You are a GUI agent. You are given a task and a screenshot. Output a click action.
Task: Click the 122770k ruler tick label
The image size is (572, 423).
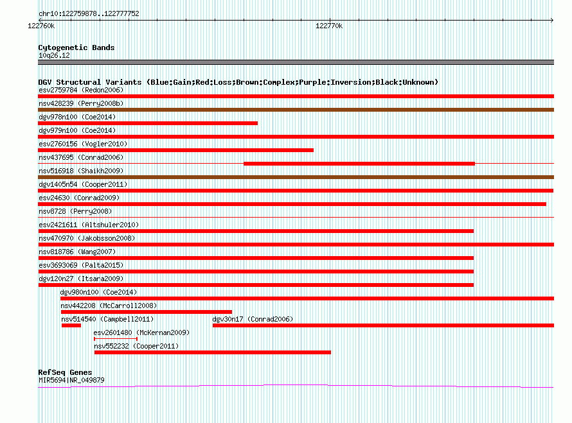pyautogui.click(x=329, y=26)
